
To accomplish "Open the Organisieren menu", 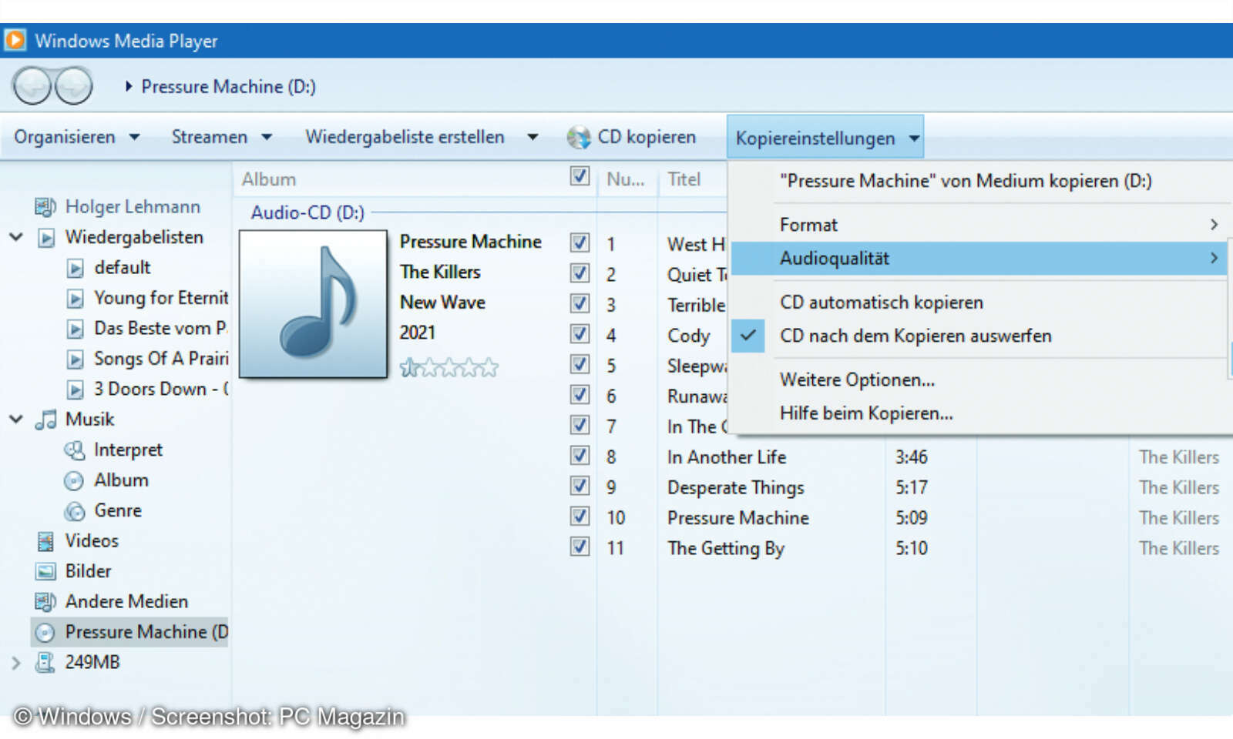I will click(66, 136).
